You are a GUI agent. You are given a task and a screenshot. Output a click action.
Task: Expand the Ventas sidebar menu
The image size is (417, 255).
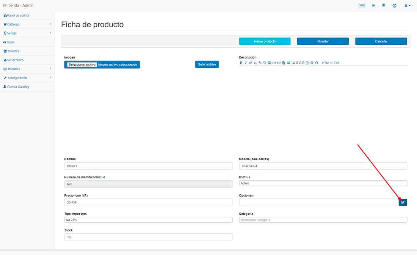27,33
